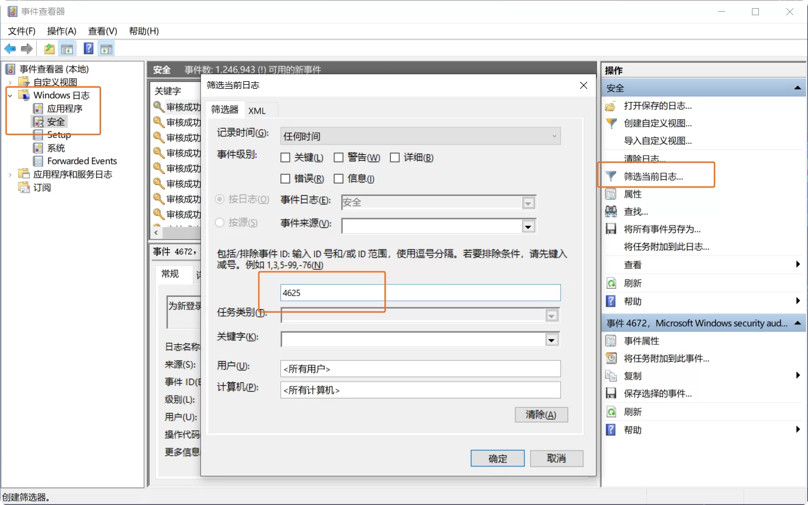
Task: Toggle the show/hide console tree toolbar icon
Action: (67, 49)
